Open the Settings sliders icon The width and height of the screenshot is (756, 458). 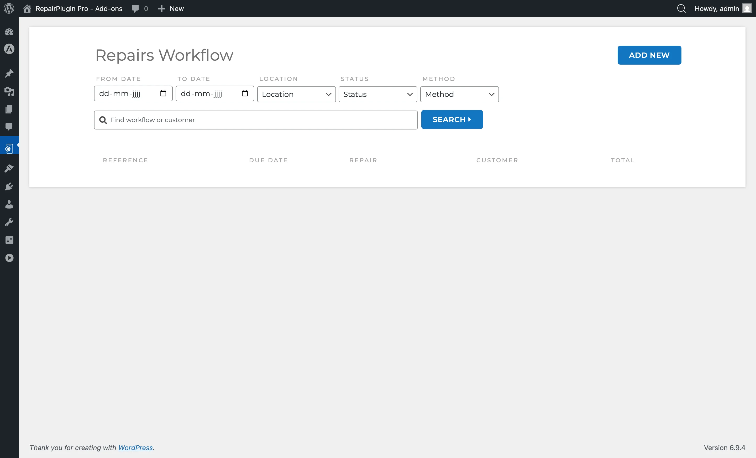pos(9,240)
